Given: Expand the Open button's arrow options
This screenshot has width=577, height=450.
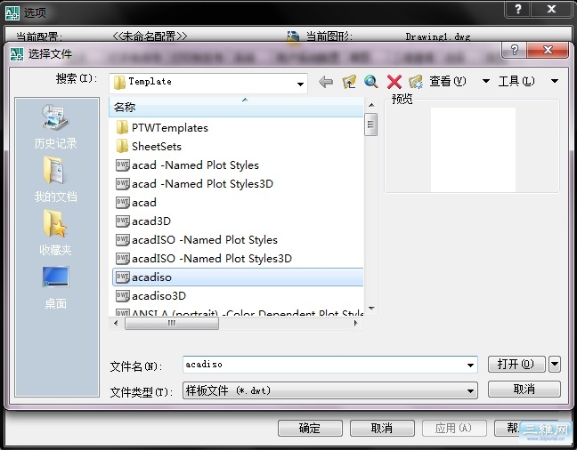Looking at the screenshot, I should point(555,365).
